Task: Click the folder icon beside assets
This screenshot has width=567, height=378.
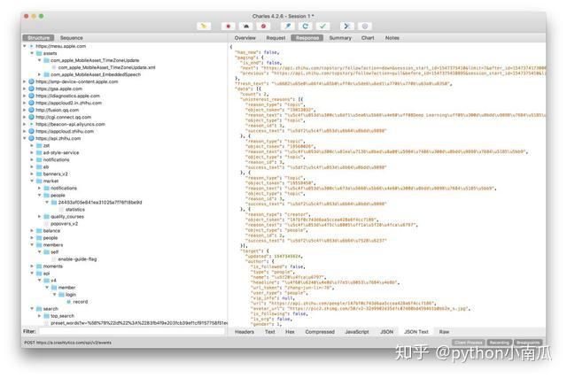Action: coord(39,53)
